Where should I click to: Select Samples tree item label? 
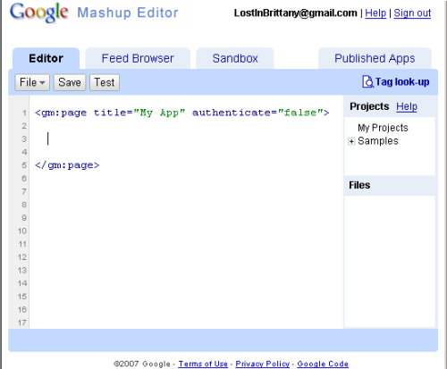(x=378, y=141)
